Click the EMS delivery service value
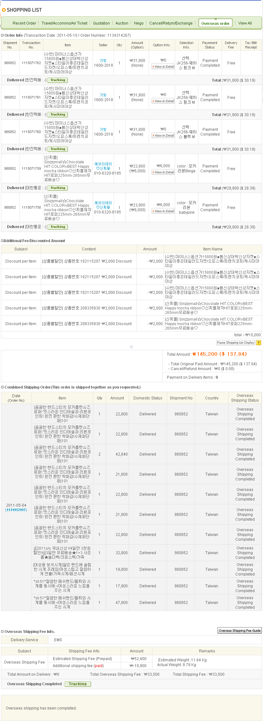 tap(58, 640)
